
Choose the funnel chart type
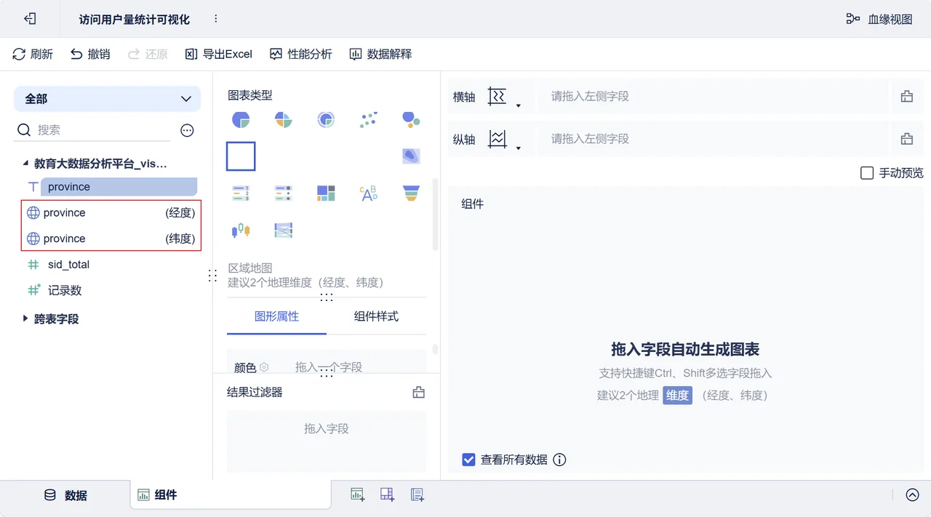tap(411, 193)
